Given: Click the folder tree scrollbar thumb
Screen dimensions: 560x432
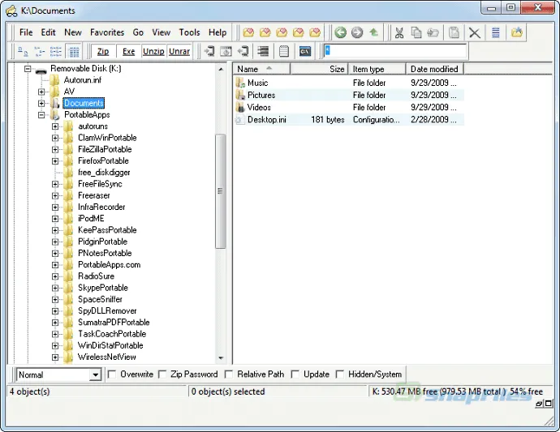Looking at the screenshot, I should pos(221,191).
